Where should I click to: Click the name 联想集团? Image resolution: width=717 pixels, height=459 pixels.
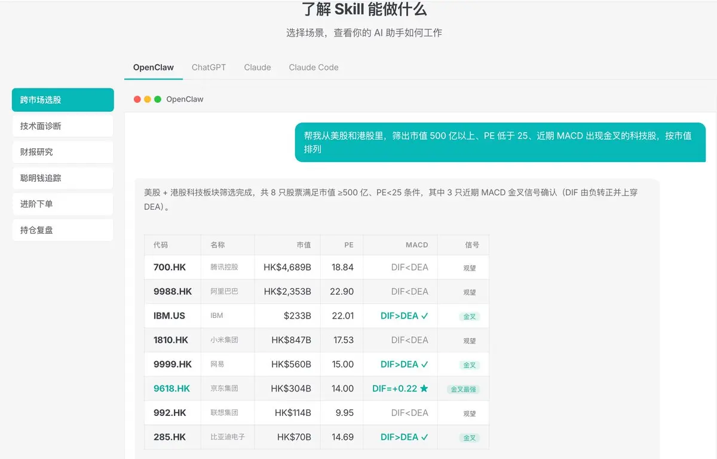coord(224,412)
